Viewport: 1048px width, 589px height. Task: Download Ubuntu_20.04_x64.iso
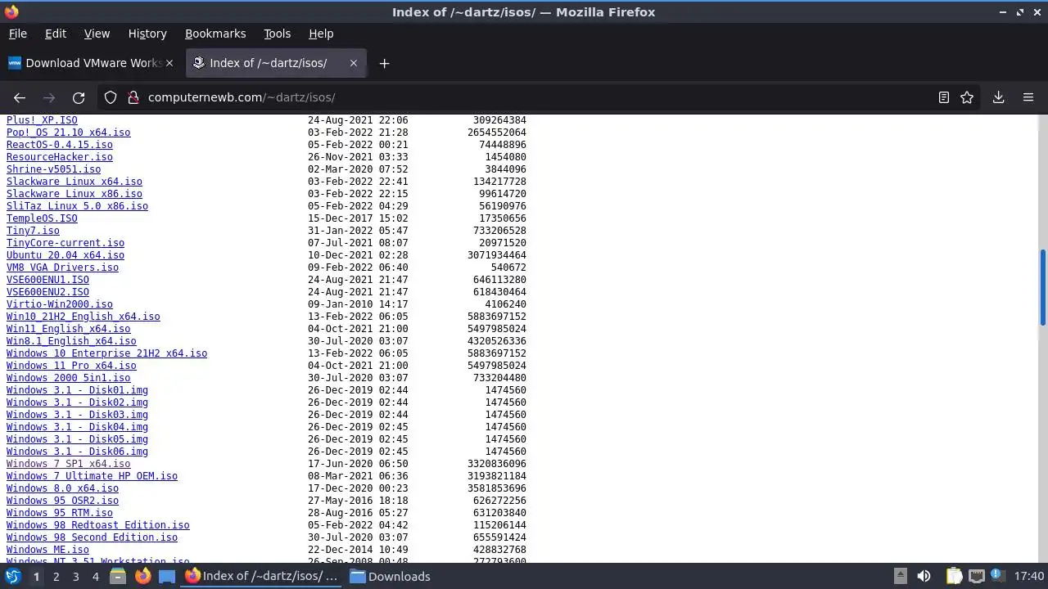tap(65, 255)
